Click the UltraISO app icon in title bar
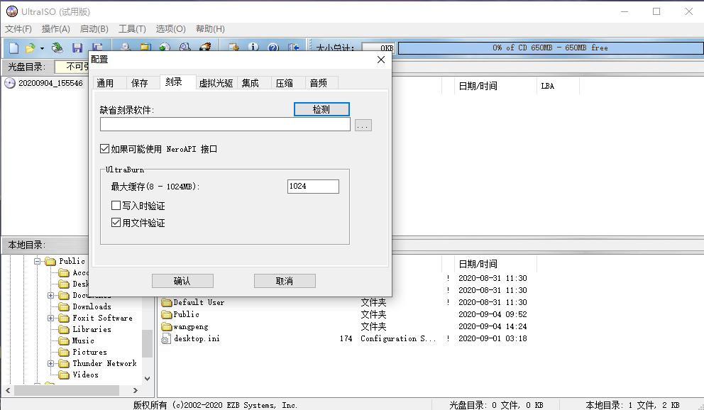The width and height of the screenshot is (704, 410). pos(11,11)
